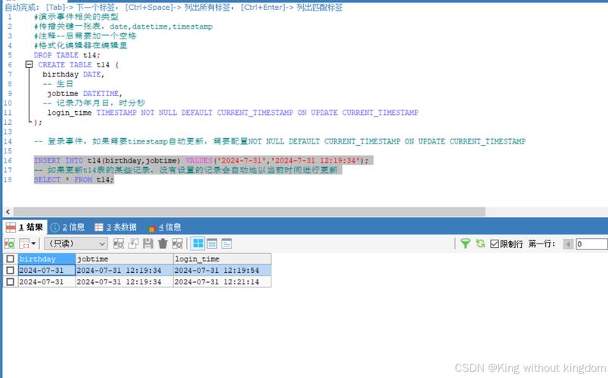Click the delete row trash icon
Viewport: 608px width, 378px height.
(x=163, y=244)
